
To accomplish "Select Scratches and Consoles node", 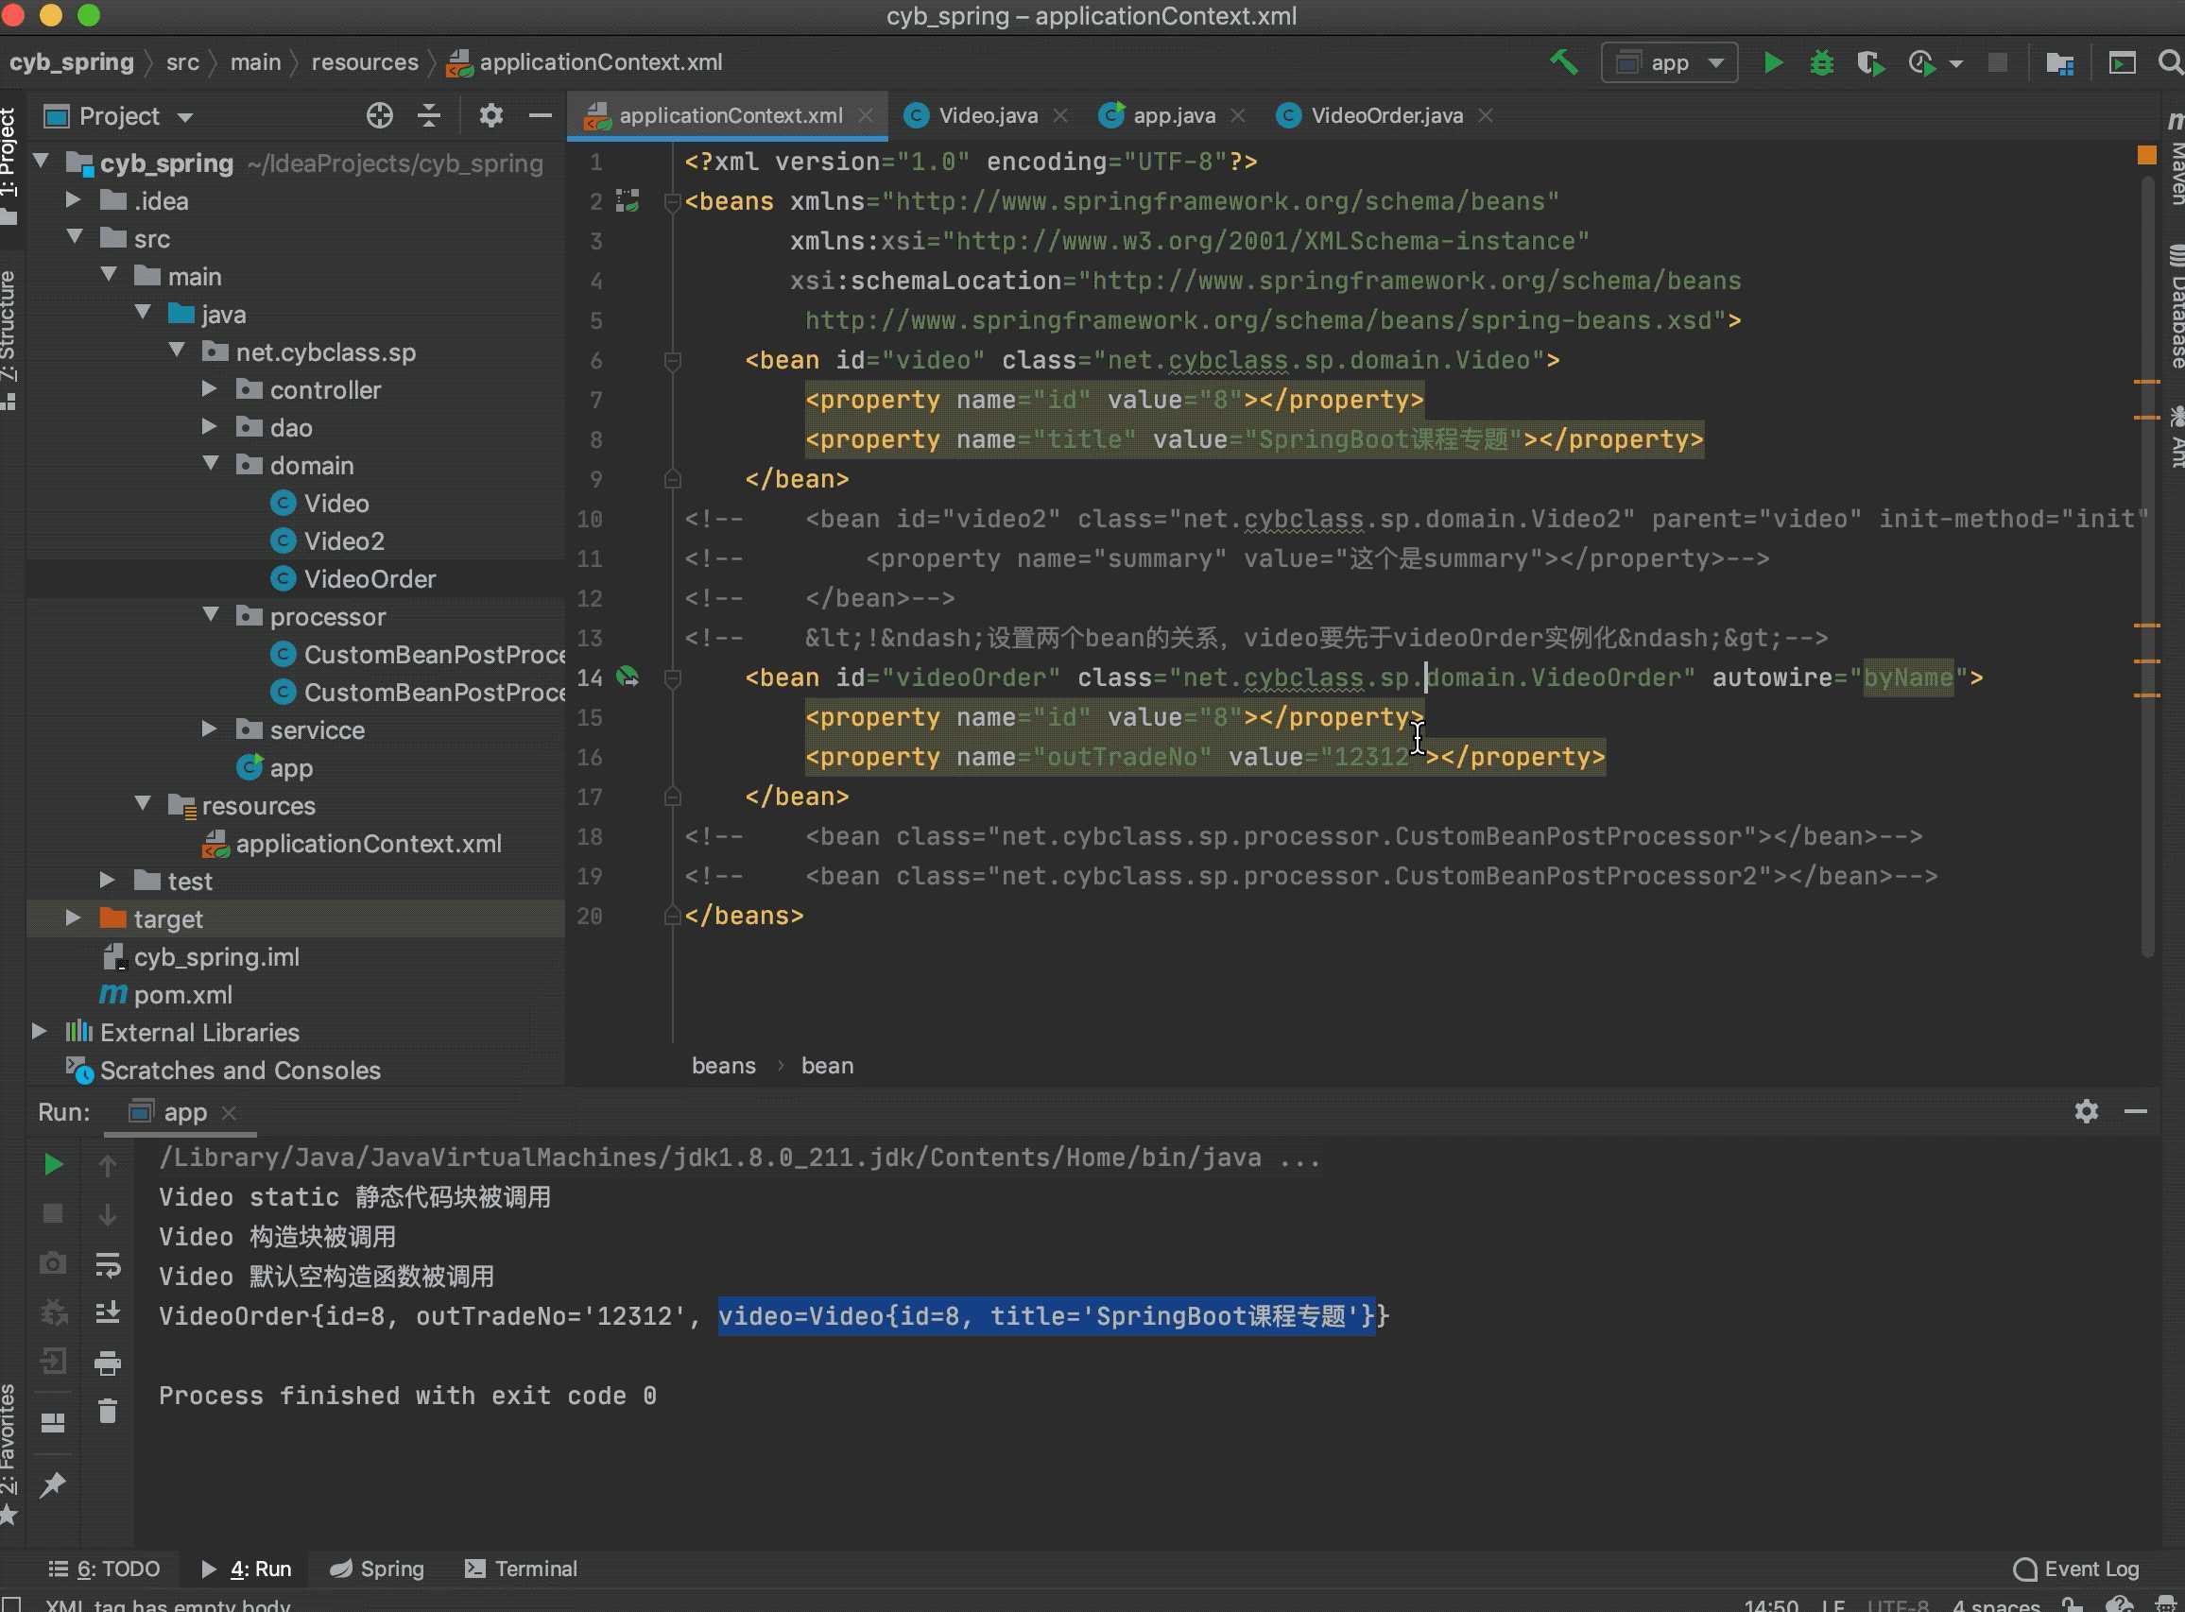I will tap(239, 1070).
